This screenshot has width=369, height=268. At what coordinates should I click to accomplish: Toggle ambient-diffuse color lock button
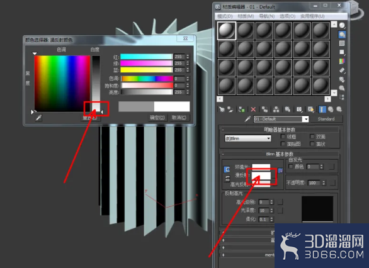click(x=227, y=169)
